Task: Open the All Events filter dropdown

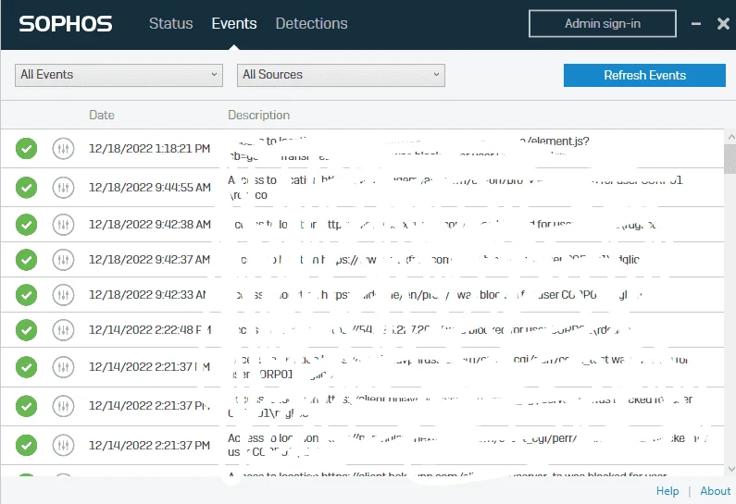Action: click(119, 75)
